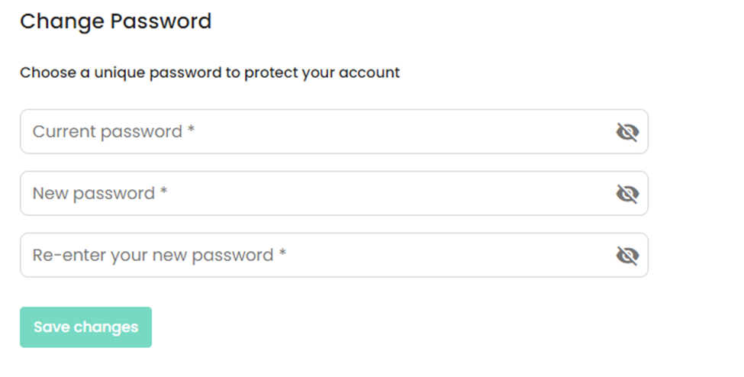Show the Current password text via eye icon
Viewport: 744px width, 377px height.
(626, 133)
